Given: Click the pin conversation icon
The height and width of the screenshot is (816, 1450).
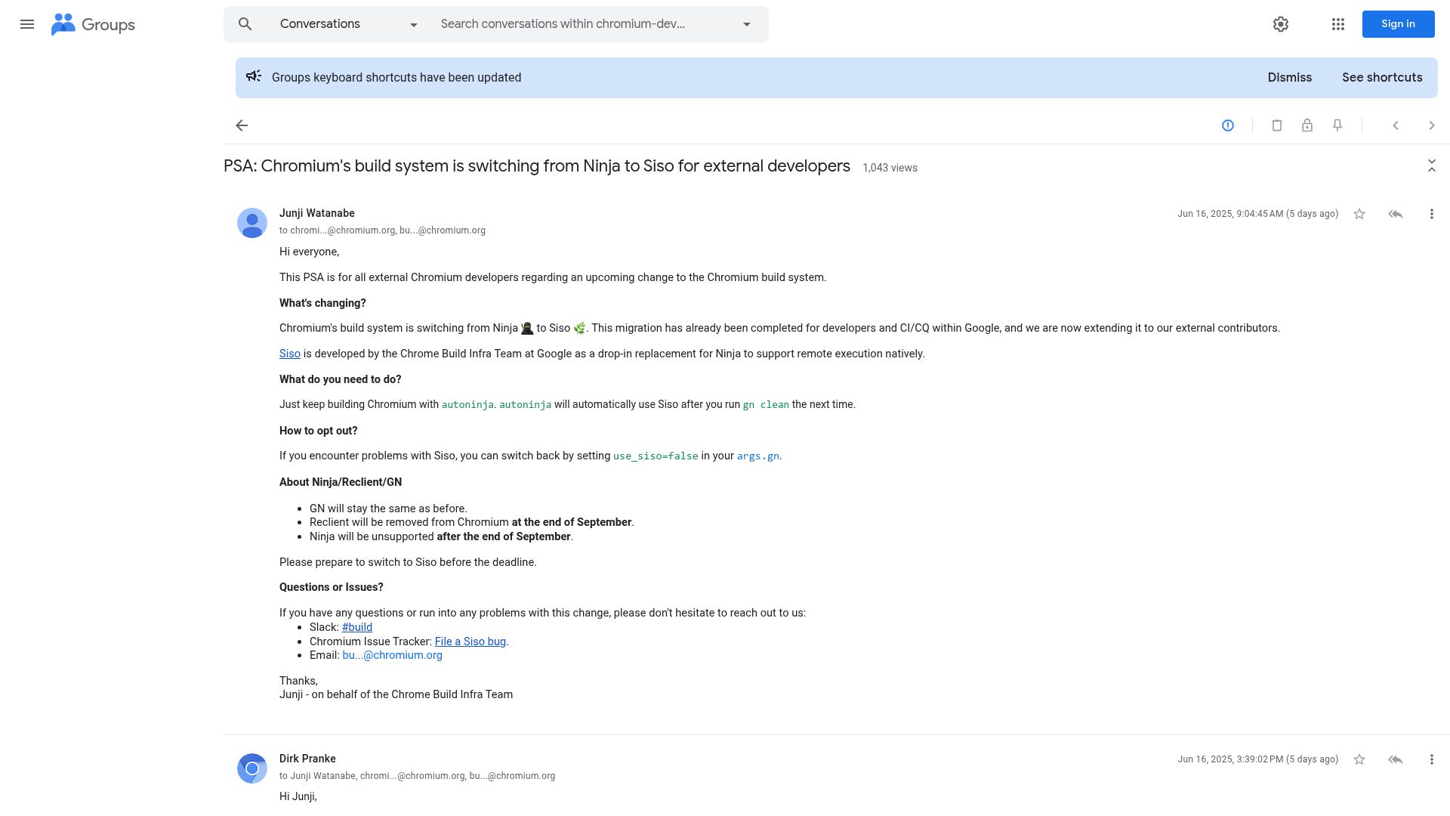Looking at the screenshot, I should click(x=1337, y=125).
